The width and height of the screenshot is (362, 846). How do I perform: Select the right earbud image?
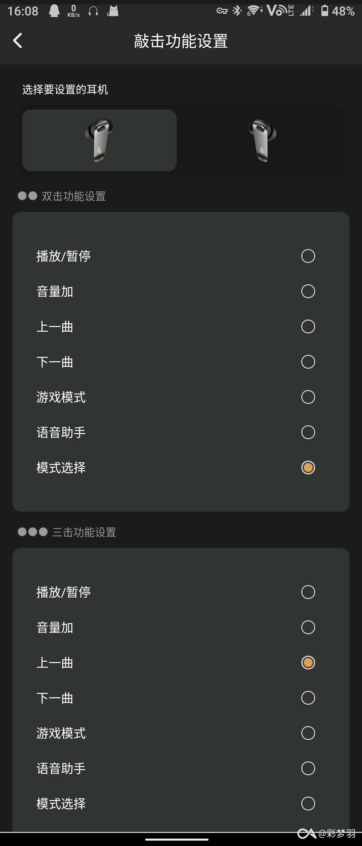pos(262,140)
